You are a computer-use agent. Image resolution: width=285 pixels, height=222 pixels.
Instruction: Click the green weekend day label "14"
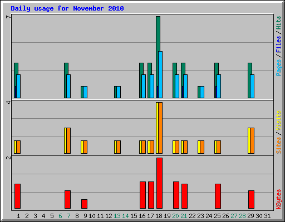(x=125, y=216)
